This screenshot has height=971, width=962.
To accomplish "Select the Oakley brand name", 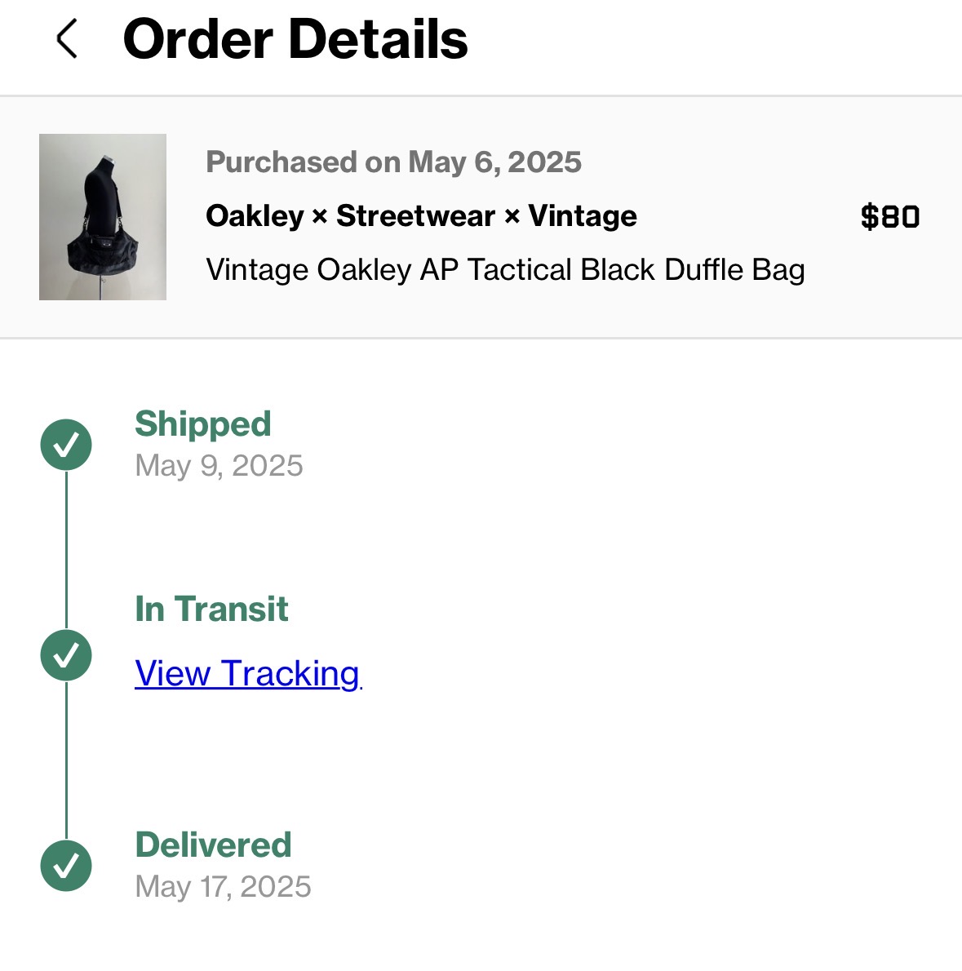I will click(255, 216).
